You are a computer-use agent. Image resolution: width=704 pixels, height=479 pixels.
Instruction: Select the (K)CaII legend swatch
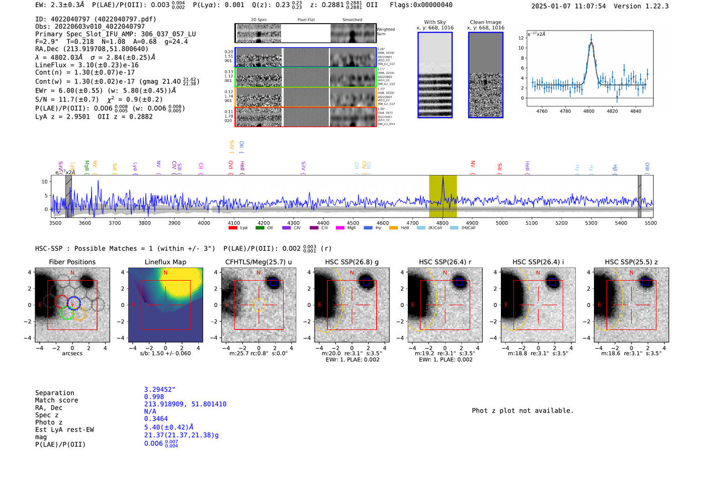click(421, 228)
